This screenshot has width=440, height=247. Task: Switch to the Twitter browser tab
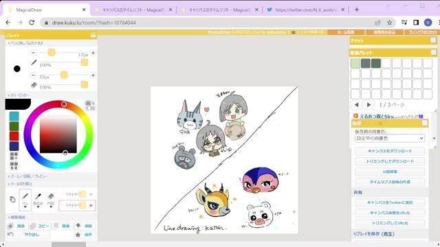(305, 10)
